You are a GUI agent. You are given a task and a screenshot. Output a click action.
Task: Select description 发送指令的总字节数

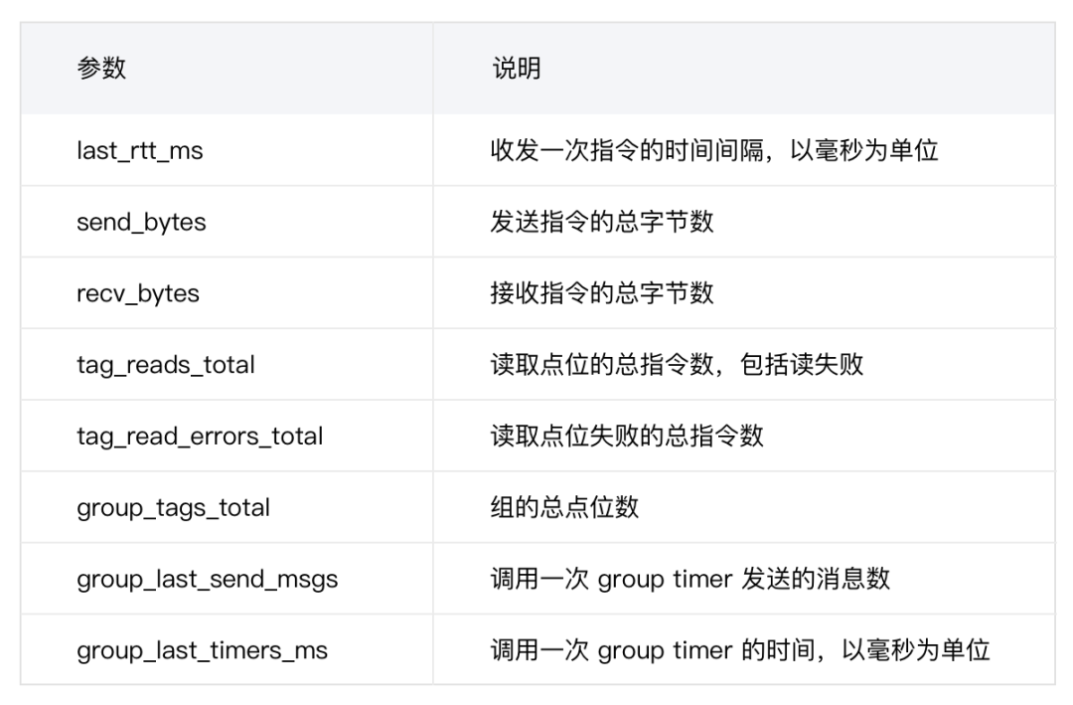pyautogui.click(x=602, y=222)
